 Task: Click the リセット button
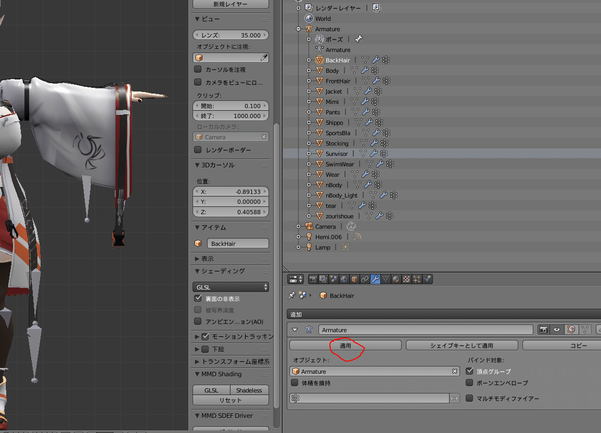pyautogui.click(x=231, y=400)
